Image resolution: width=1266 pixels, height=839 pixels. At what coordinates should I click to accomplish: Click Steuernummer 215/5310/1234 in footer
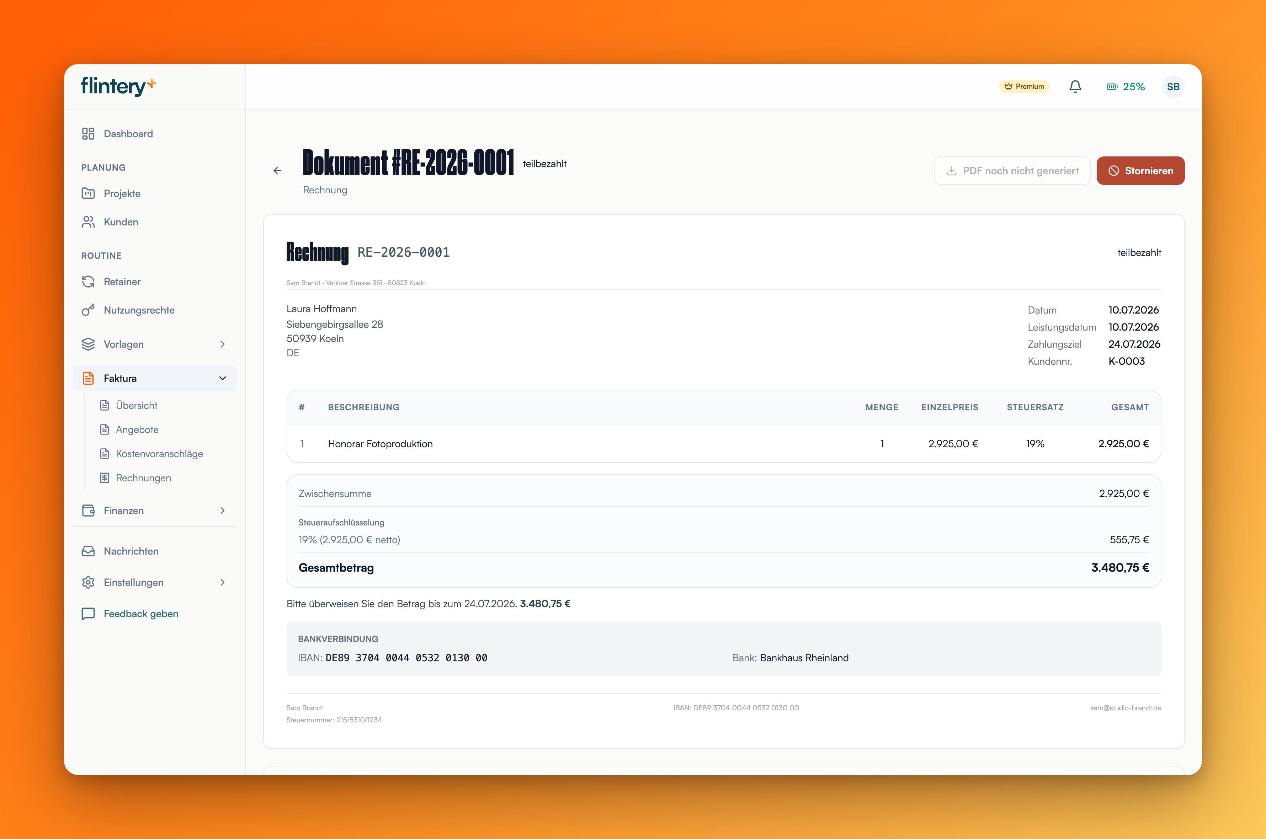tap(334, 720)
